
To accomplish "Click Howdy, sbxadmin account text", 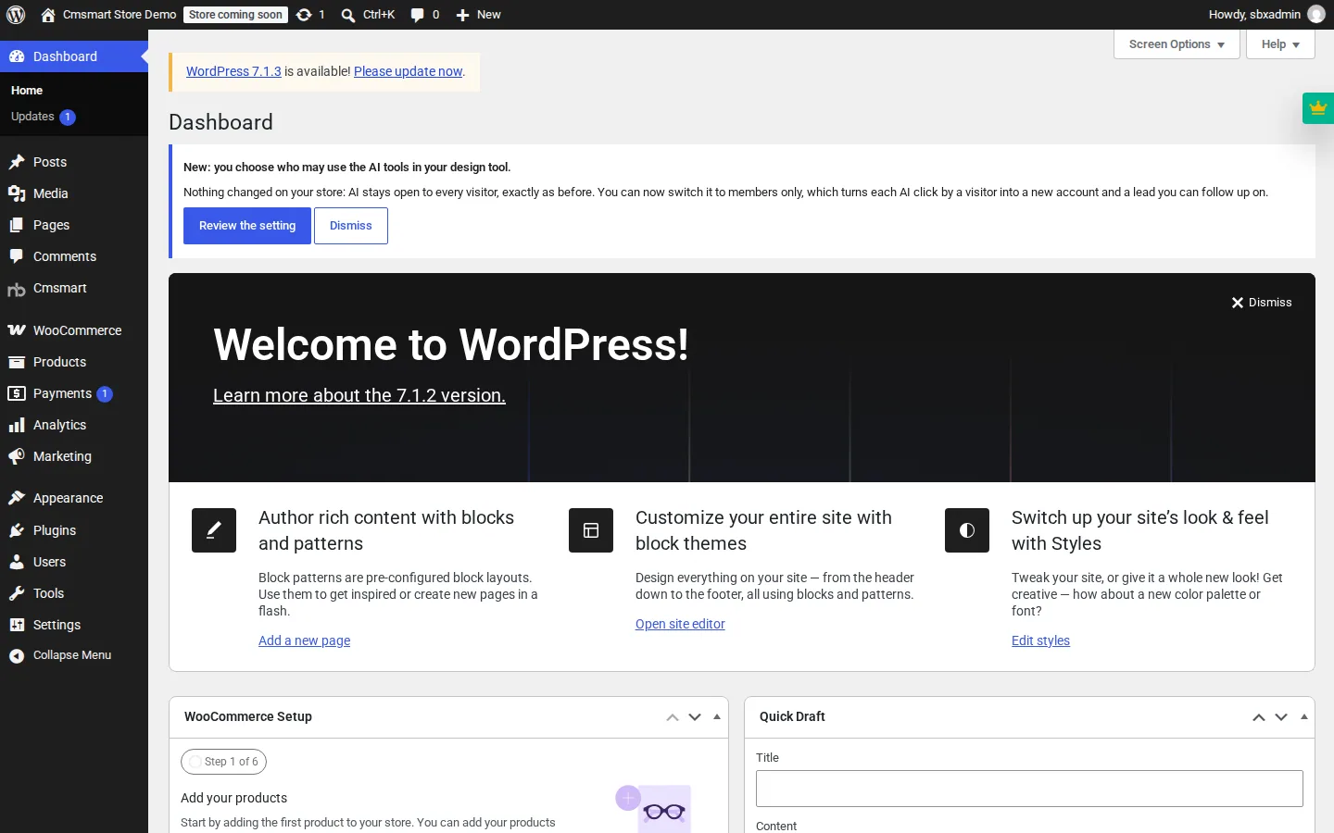I will tap(1254, 15).
